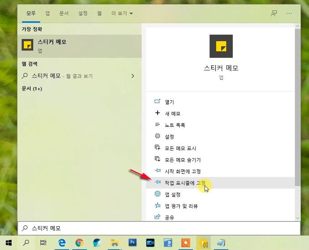
Task: Choose 모든 메모 숨기기
Action: pyautogui.click(x=220, y=159)
